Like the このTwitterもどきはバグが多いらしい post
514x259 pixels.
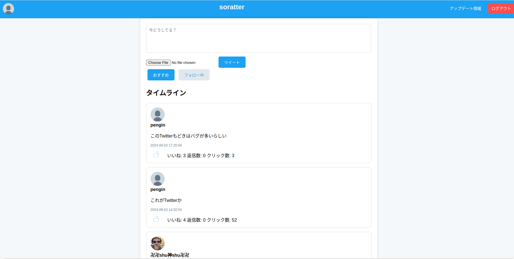click(x=156, y=155)
